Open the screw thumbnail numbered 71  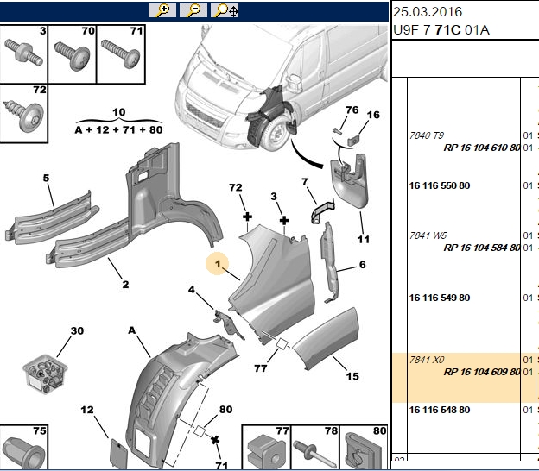coord(121,53)
